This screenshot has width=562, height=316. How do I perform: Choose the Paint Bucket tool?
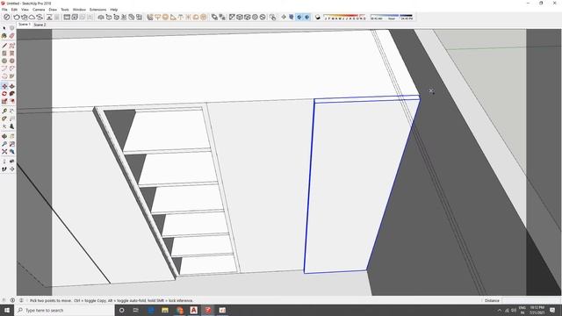(x=4, y=36)
